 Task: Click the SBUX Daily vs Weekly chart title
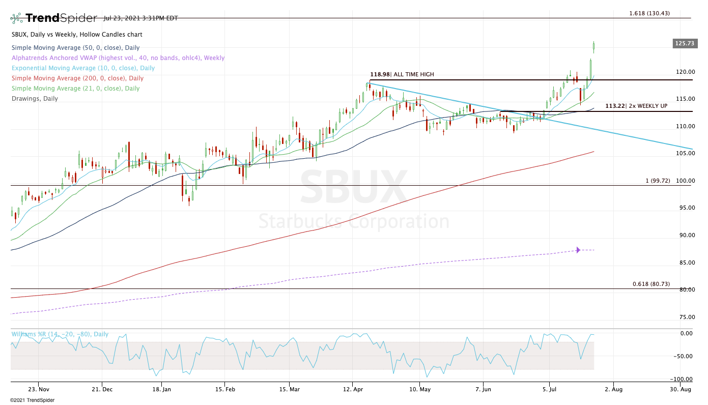77,35
